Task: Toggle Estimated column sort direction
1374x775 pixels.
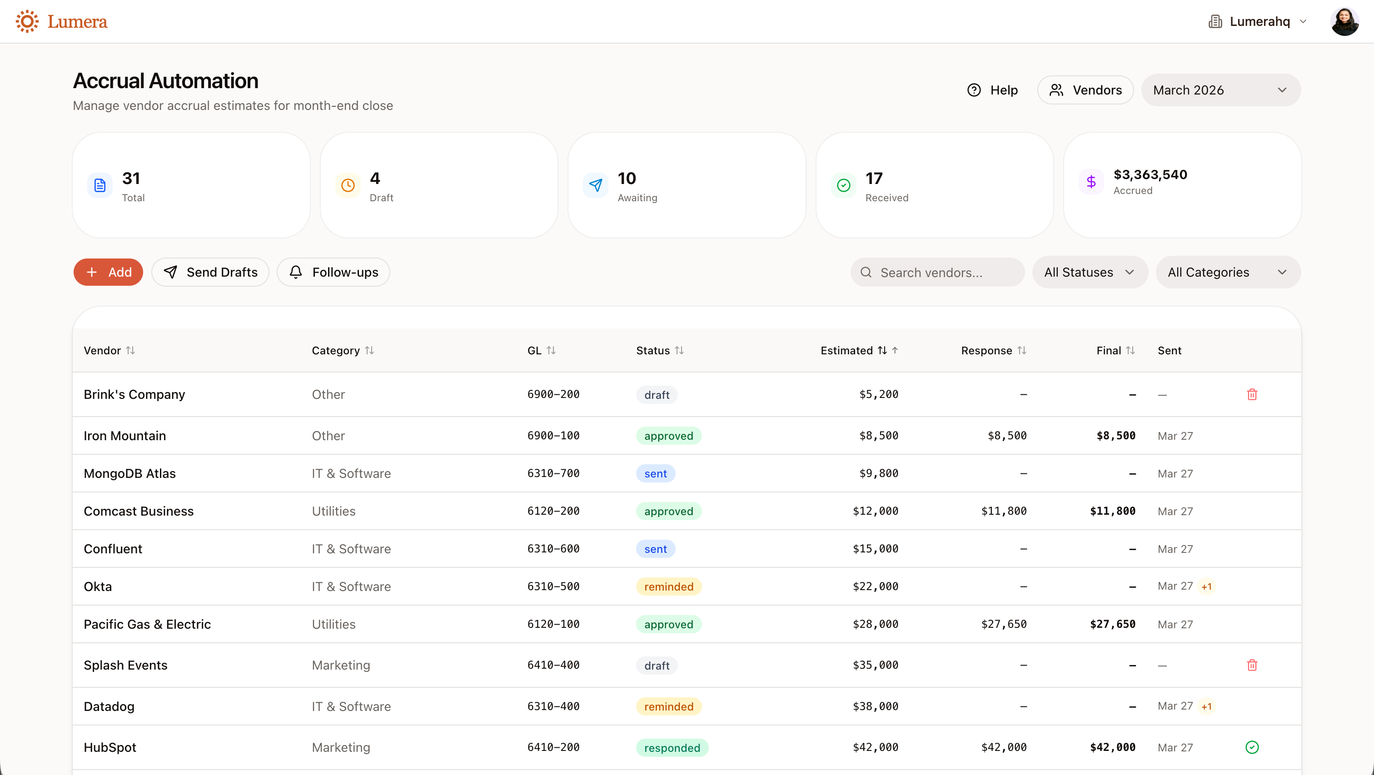Action: coord(883,350)
